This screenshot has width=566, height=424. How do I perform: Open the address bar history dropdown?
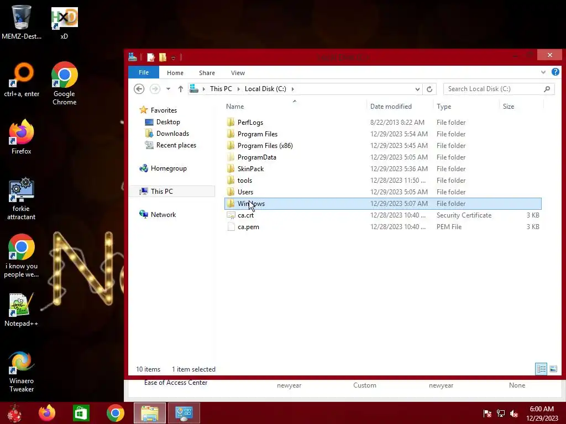click(x=417, y=89)
